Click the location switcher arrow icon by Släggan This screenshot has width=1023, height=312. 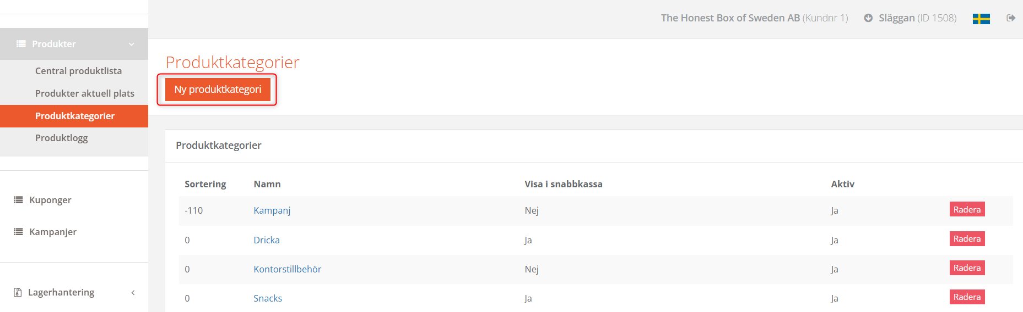pos(868,18)
